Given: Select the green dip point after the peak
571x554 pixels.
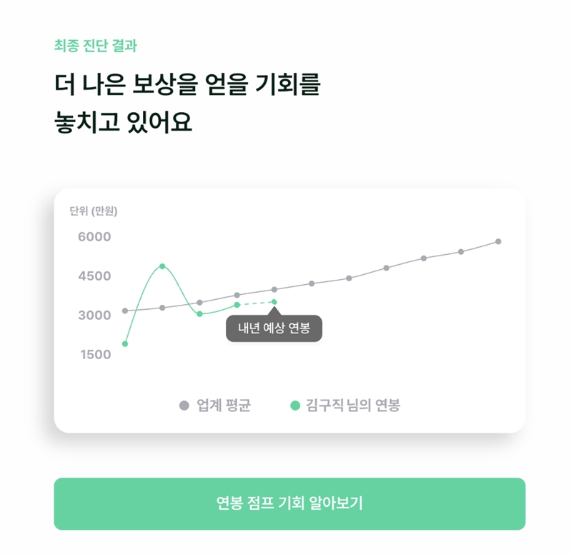Looking at the screenshot, I should tap(199, 314).
